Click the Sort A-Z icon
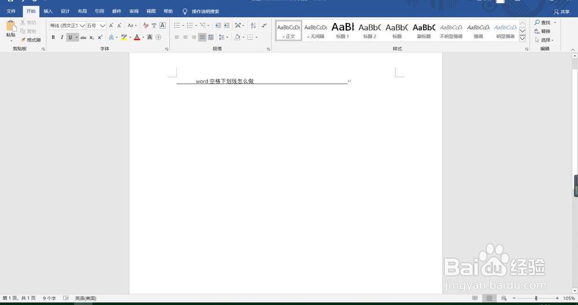The width and height of the screenshot is (578, 305). tap(253, 26)
